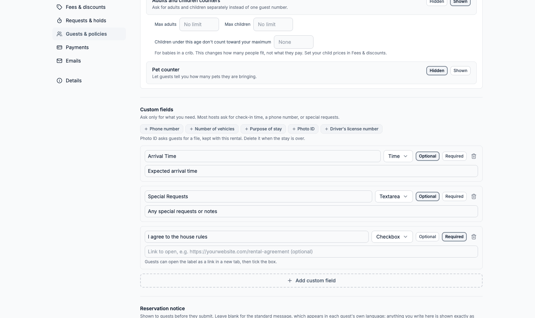Screen dimensions: 535x318
Task: Click the timer icon beside Requests & holds
Action: click(59, 20)
